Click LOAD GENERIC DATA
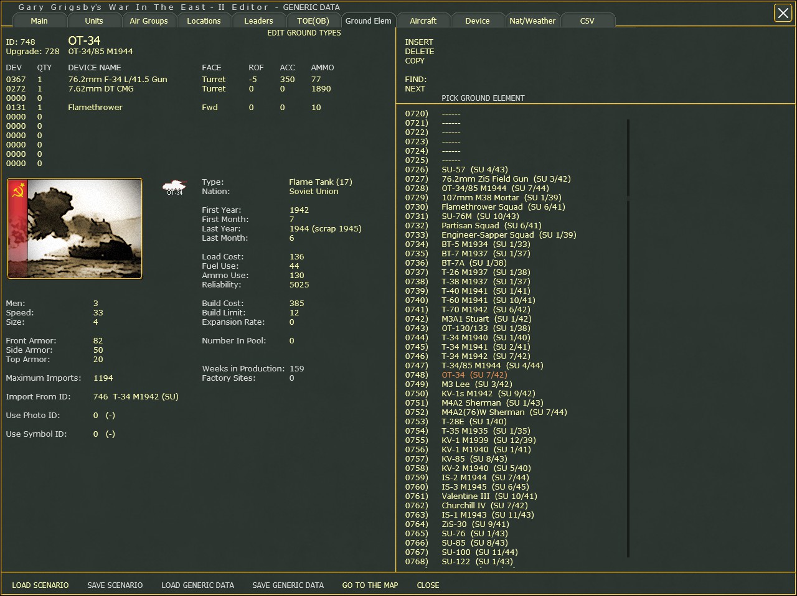Screen dimensions: 797x596 198,585
